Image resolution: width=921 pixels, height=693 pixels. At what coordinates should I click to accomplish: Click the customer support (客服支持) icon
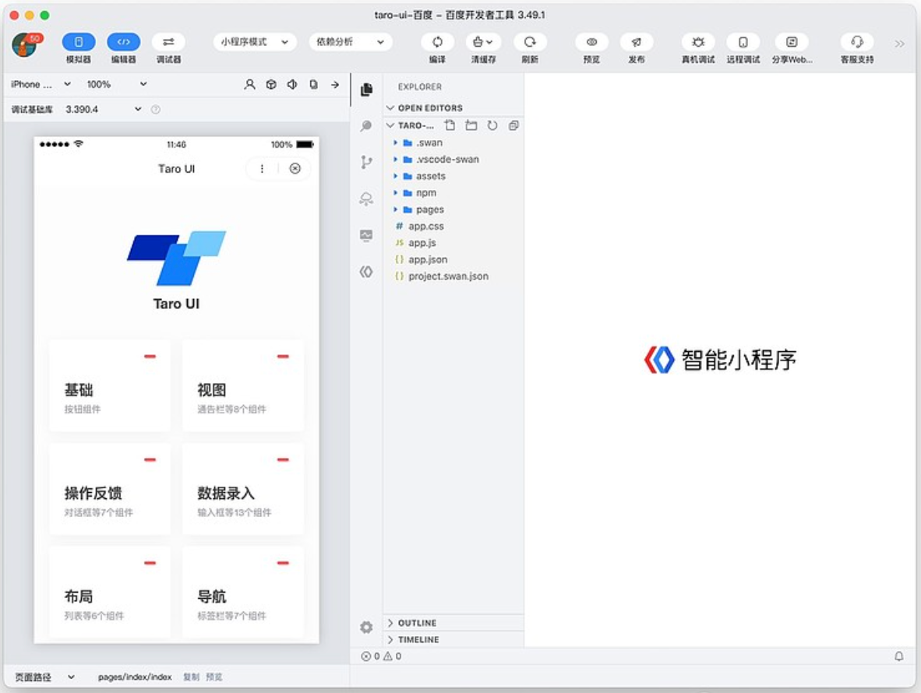tap(857, 42)
